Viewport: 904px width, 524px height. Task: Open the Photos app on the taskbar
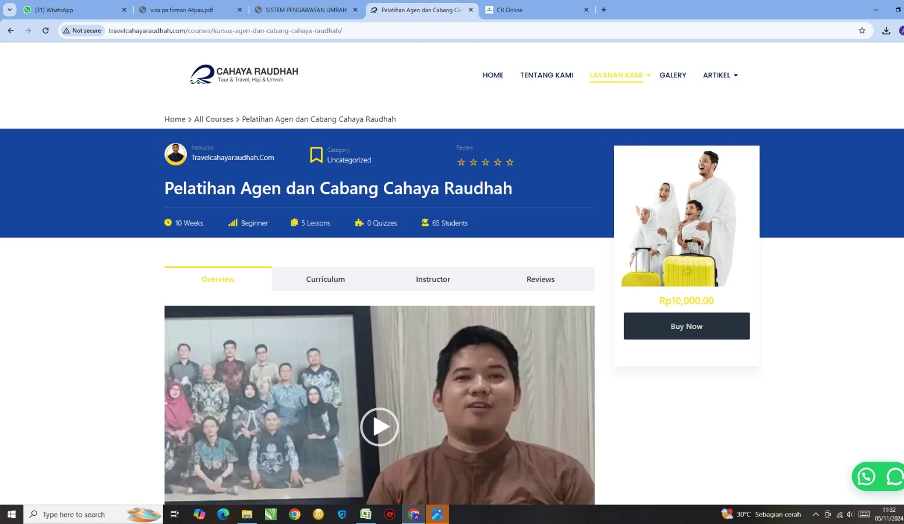437,514
